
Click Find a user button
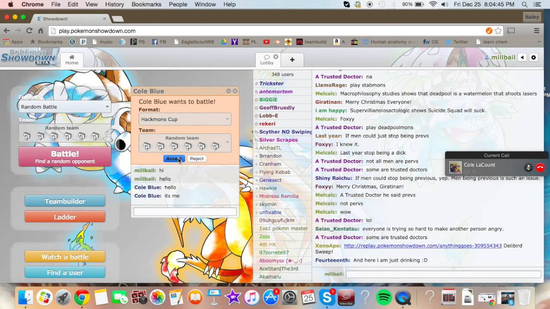pos(65,273)
